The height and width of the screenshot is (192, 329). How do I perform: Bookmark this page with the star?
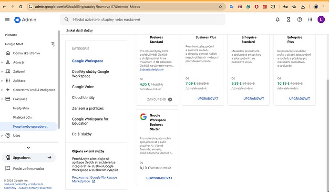click(220, 7)
